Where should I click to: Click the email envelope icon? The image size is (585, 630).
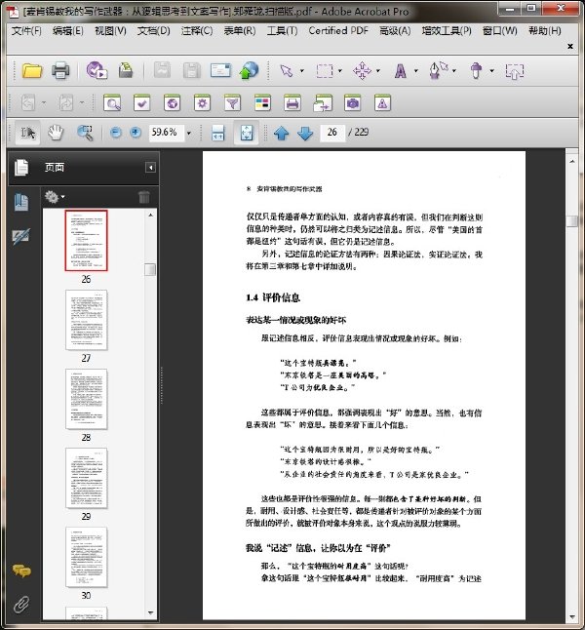220,70
